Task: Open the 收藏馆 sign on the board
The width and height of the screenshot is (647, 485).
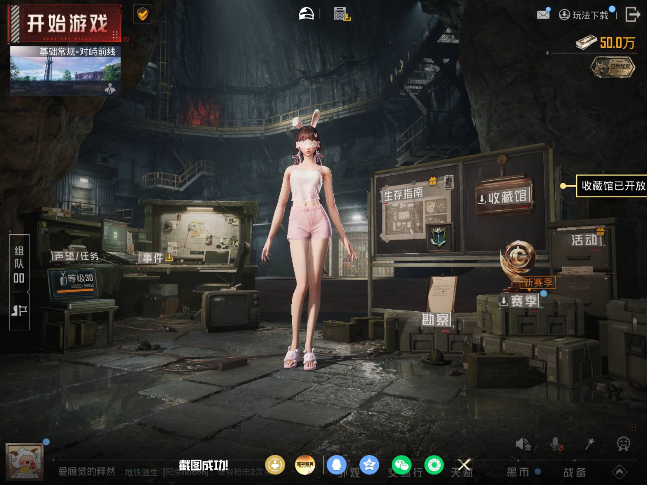Action: click(503, 197)
